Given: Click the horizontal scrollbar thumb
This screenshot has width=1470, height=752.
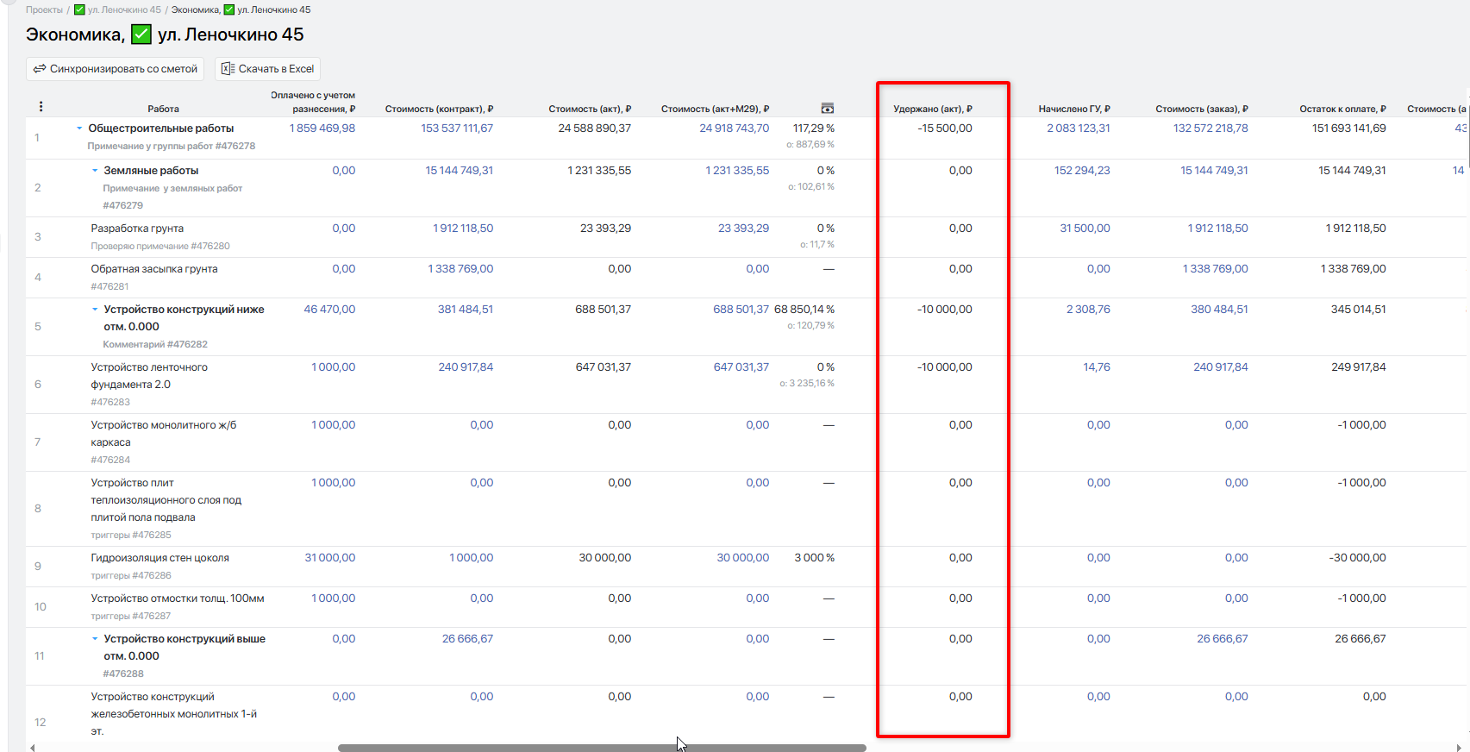Looking at the screenshot, I should tap(601, 748).
